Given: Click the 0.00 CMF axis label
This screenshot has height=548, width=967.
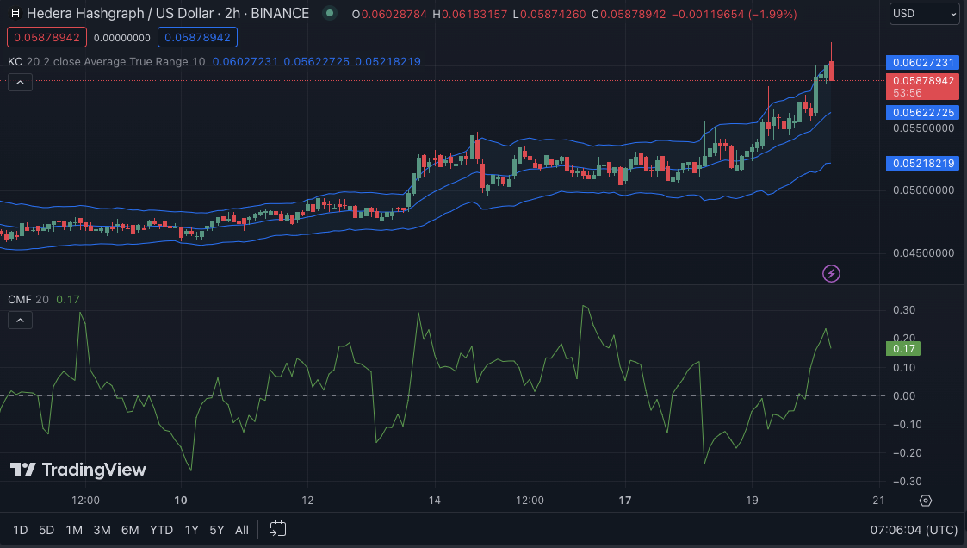Looking at the screenshot, I should (904, 396).
